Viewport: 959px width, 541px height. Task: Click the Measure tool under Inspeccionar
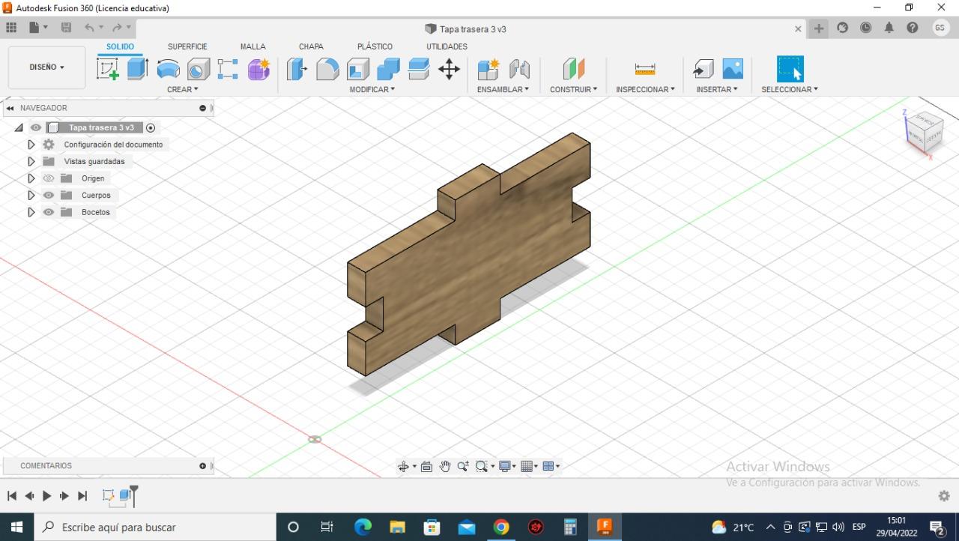(644, 69)
